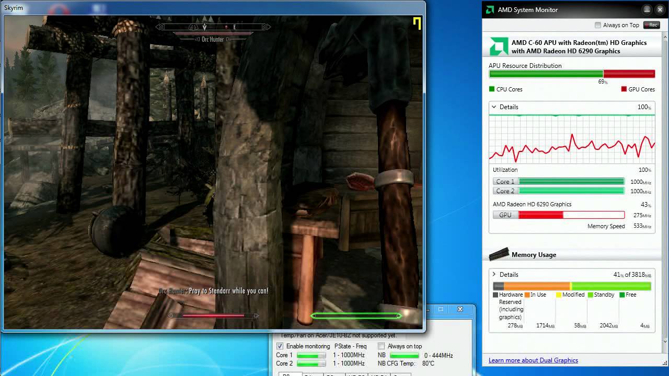Image resolution: width=669 pixels, height=376 pixels.
Task: Collapse the APU Details section
Action: [x=494, y=107]
